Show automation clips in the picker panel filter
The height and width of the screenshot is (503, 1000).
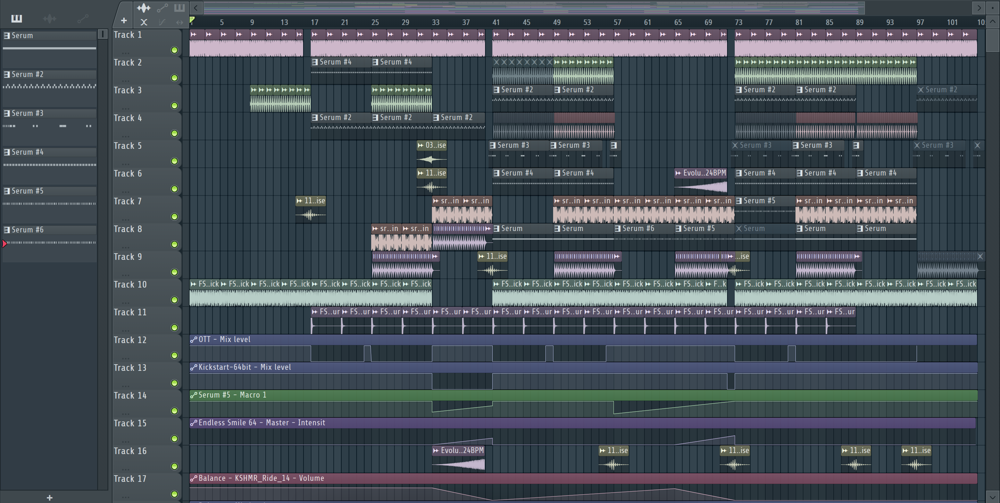pyautogui.click(x=83, y=18)
